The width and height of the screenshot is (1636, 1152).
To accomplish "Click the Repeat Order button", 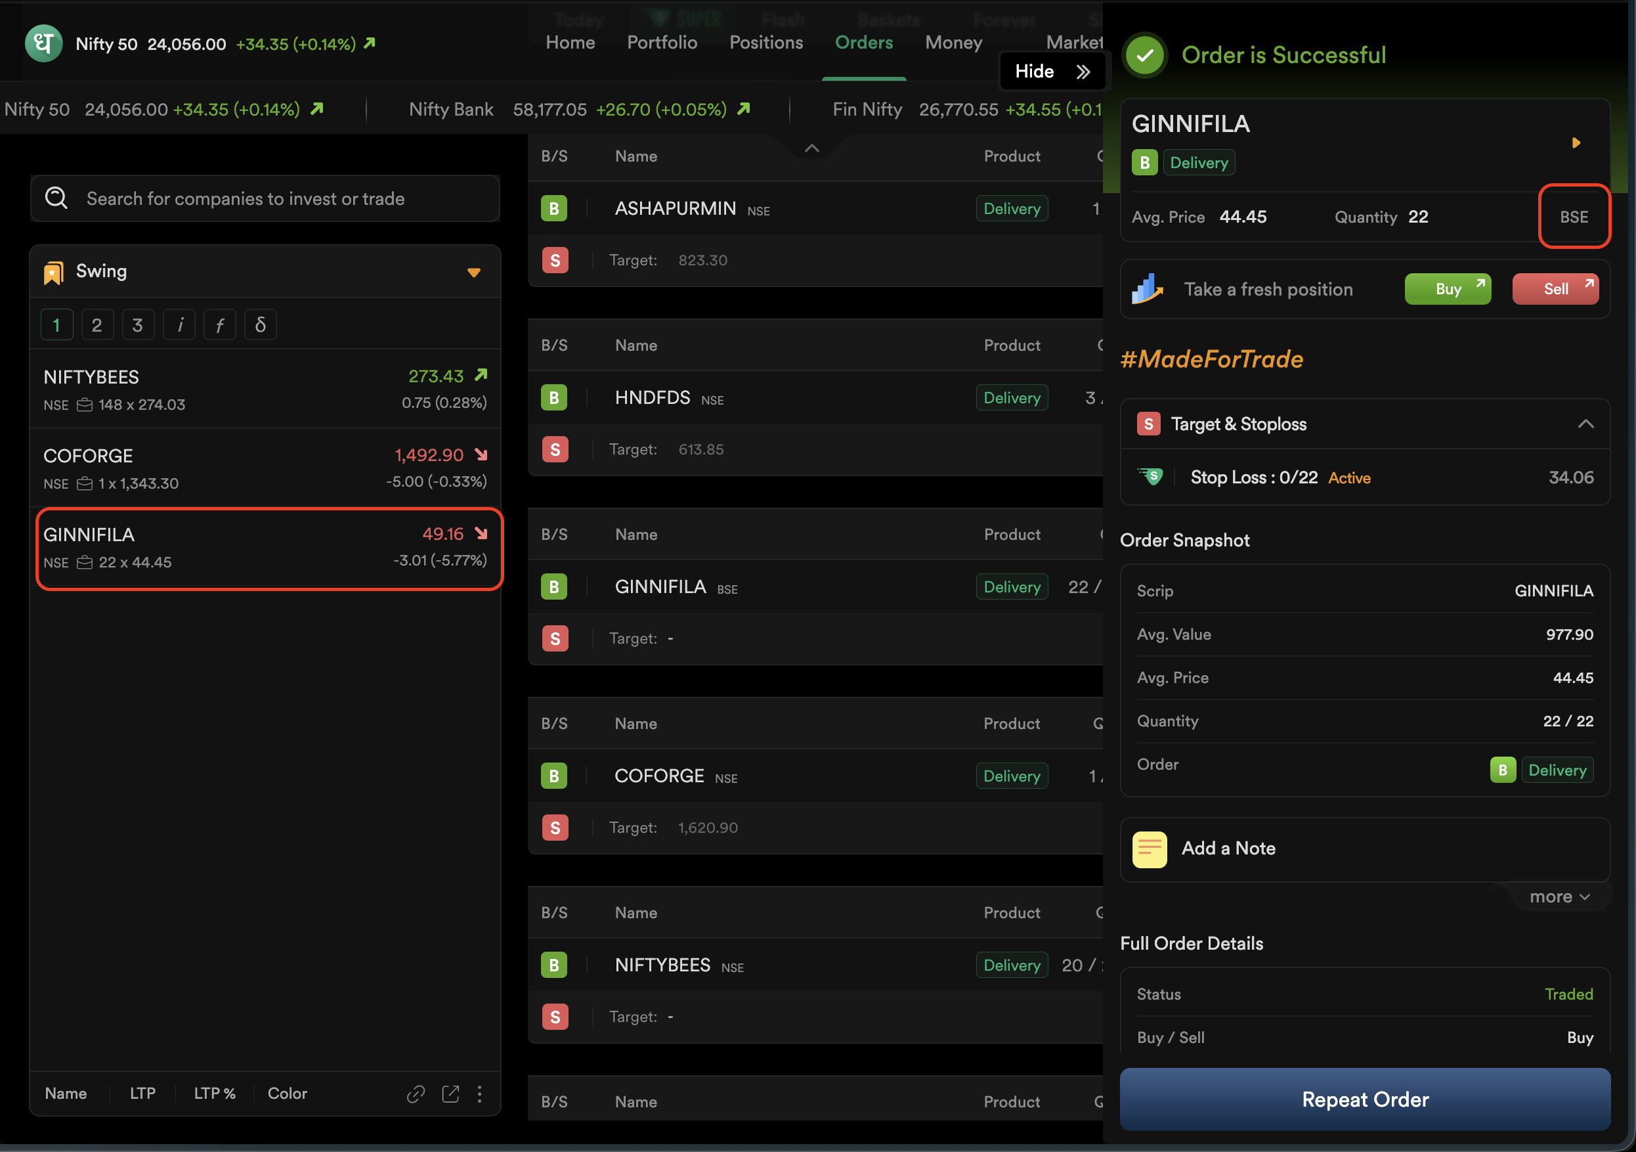I will (x=1364, y=1099).
